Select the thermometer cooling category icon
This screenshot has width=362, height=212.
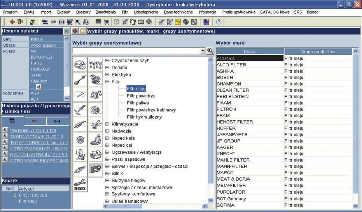point(95,125)
